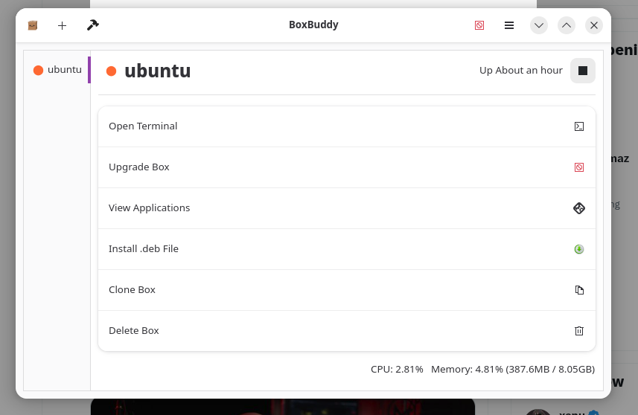Viewport: 638px width, 415px height.
Task: Choose Upgrade Box row
Action: (x=347, y=167)
